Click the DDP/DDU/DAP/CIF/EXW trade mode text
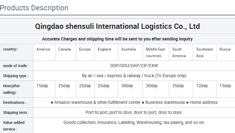235x133 pixels. coord(134,66)
